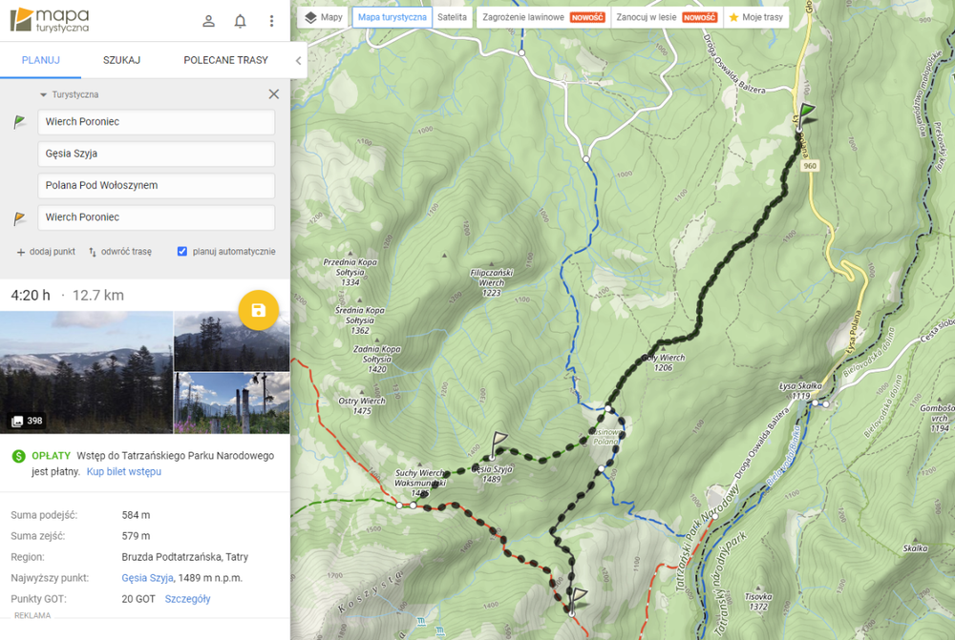Expand the Turystyczna route type dropdown
955x640 pixels.
click(69, 94)
